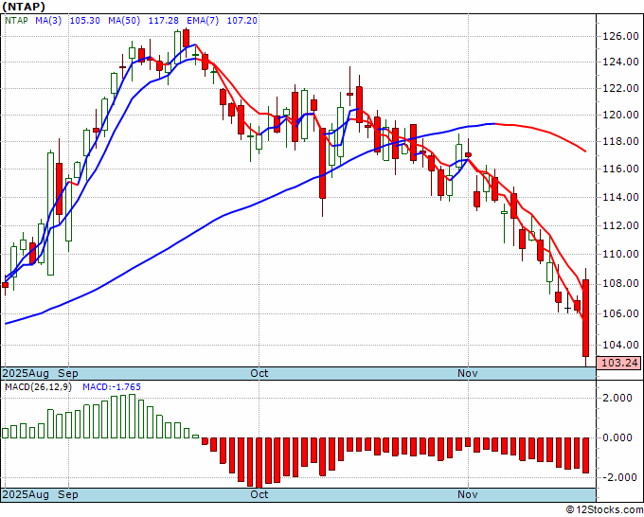Image resolution: width=644 pixels, height=517 pixels.
Task: Click the 112.00 price axis label
Action: (620, 225)
